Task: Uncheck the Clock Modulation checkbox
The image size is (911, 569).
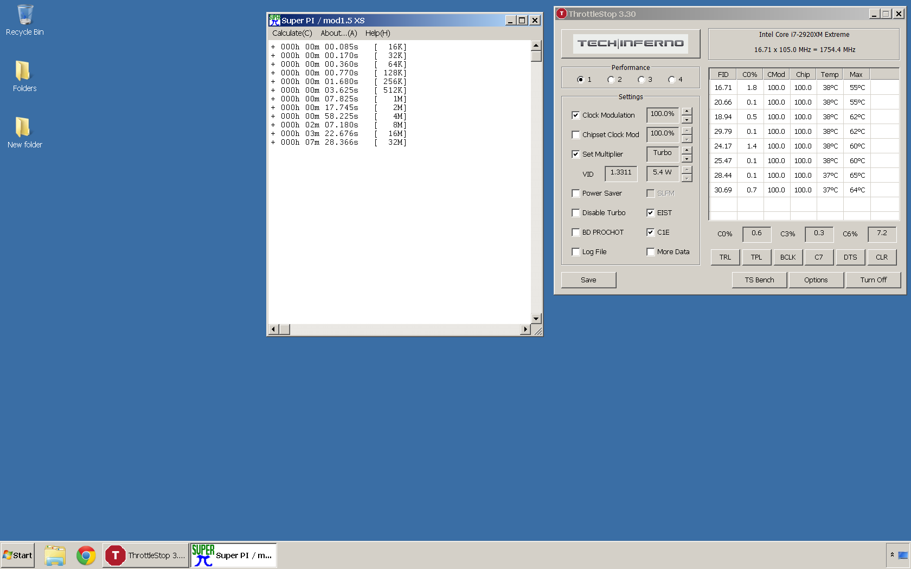Action: click(576, 115)
